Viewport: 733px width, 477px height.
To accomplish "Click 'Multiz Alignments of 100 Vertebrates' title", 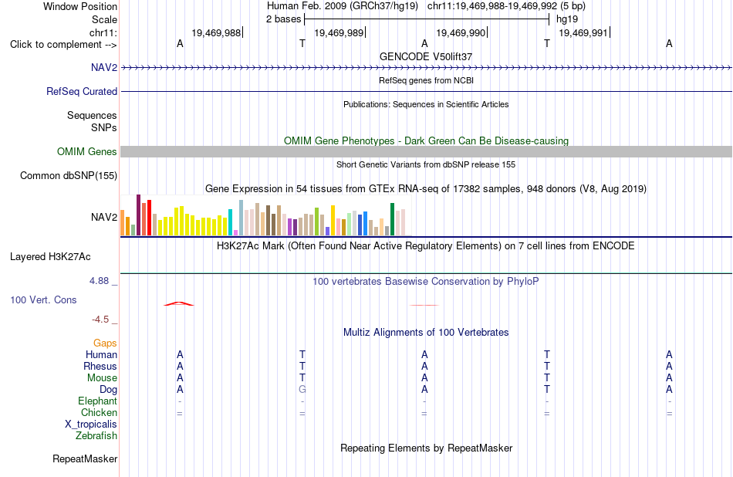I will pyautogui.click(x=426, y=333).
